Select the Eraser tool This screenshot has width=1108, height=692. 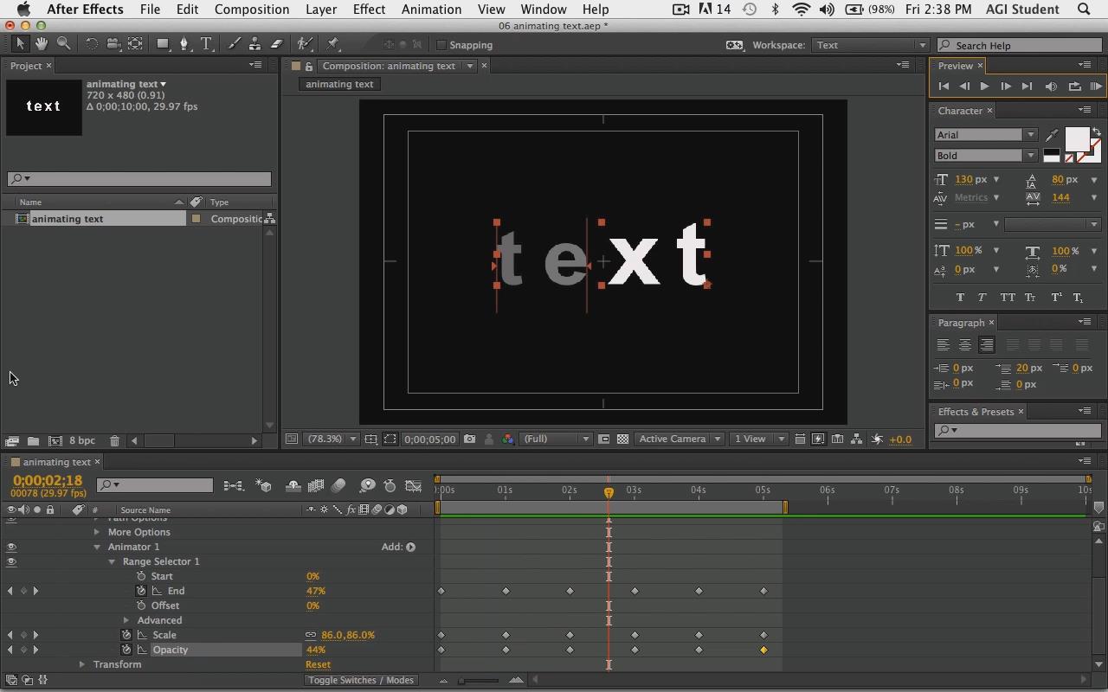pos(277,44)
